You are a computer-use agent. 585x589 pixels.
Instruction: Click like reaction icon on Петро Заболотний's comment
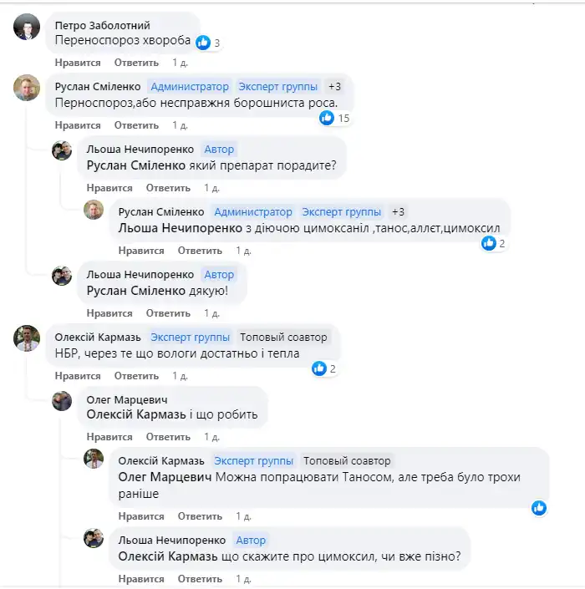(204, 42)
